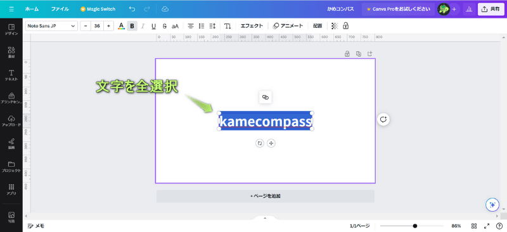Open the ファイル menu
This screenshot has width=507, height=232.
[x=60, y=9]
